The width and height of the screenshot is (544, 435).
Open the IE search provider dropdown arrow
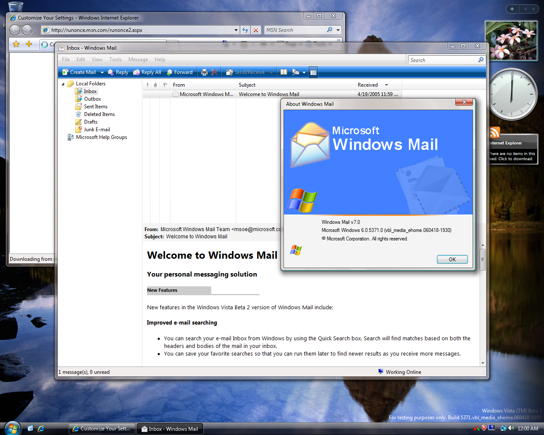click(338, 30)
